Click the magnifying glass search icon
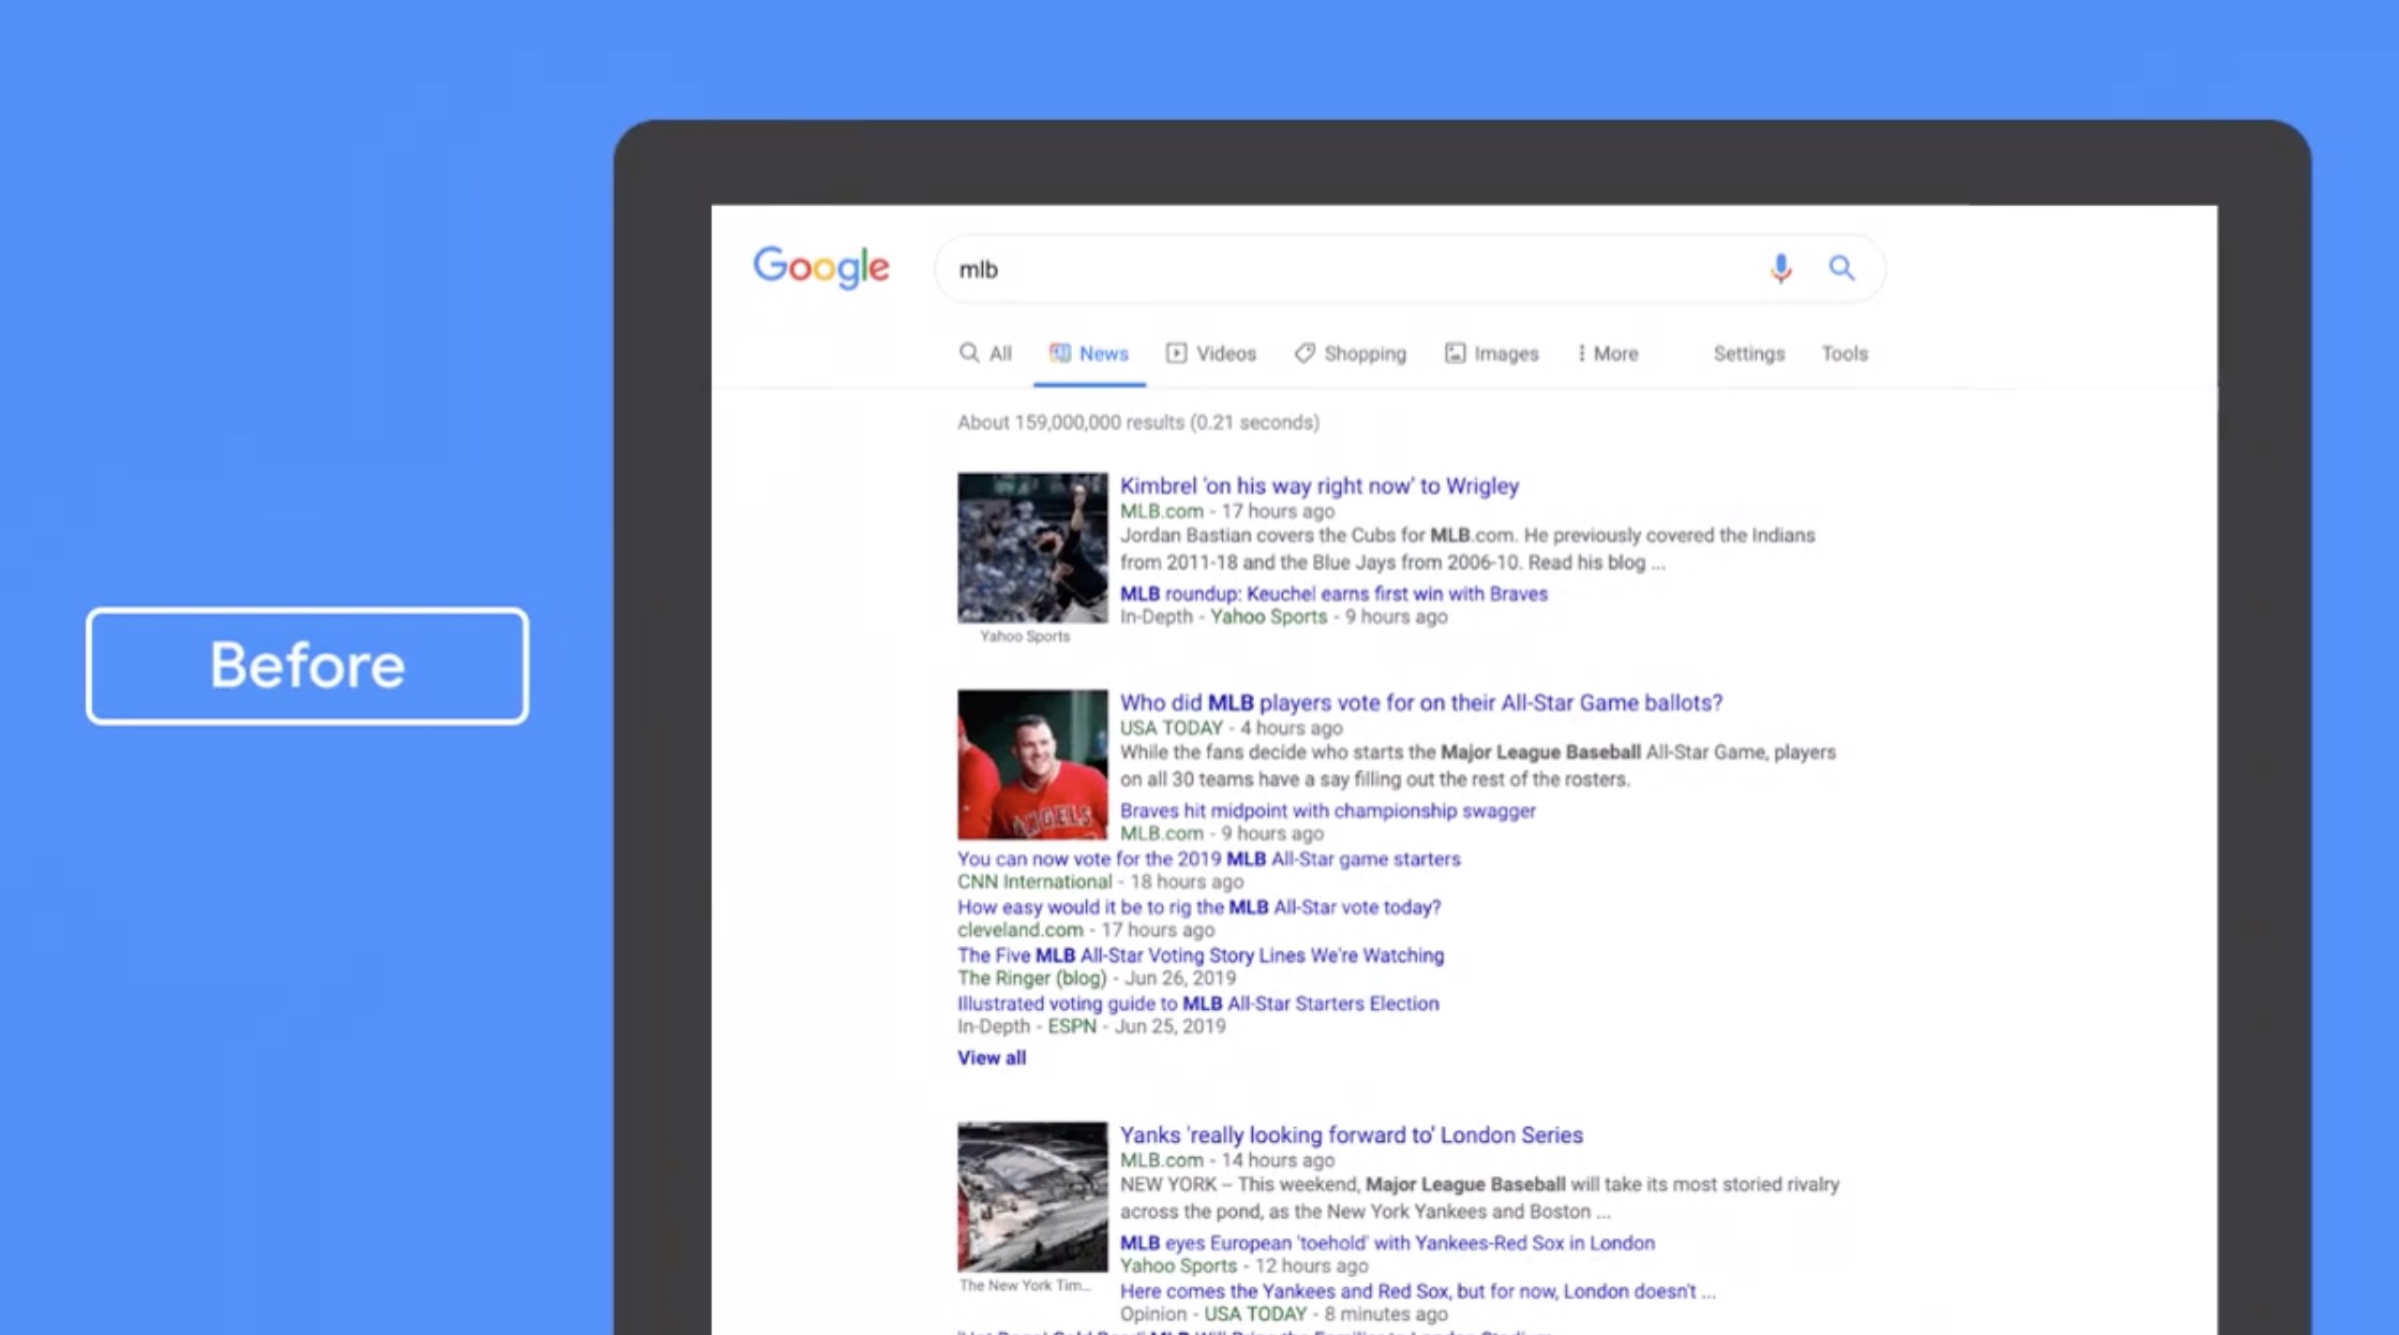Image resolution: width=2399 pixels, height=1335 pixels. [1840, 269]
